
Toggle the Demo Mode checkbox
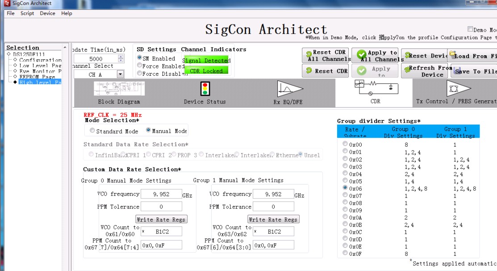point(470,29)
